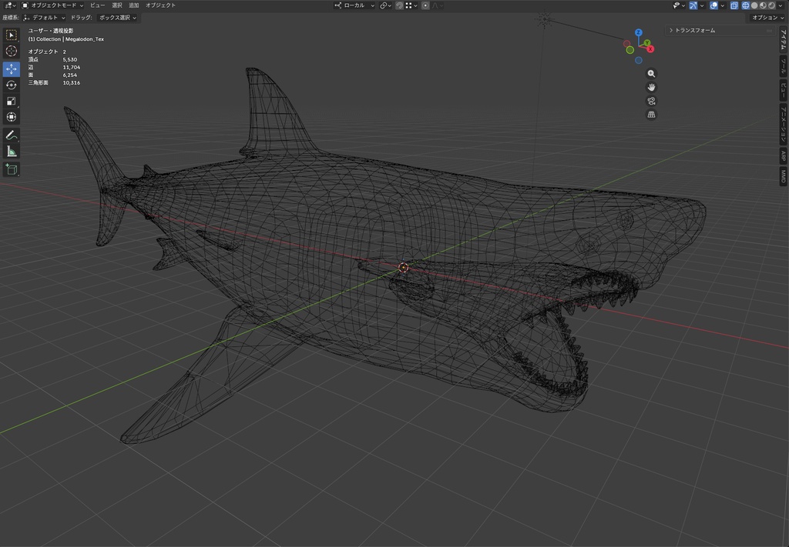Click the negative Z circle on the gizmo
The width and height of the screenshot is (789, 547).
pos(638,60)
